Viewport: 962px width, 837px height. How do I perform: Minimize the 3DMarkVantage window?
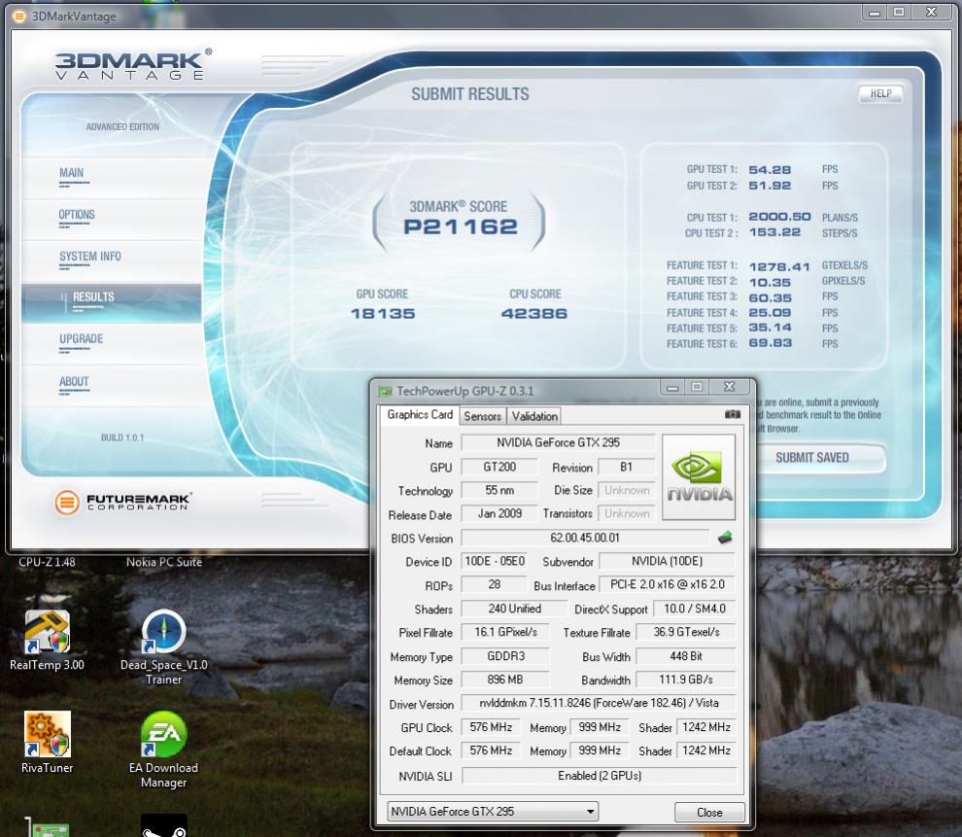(875, 13)
